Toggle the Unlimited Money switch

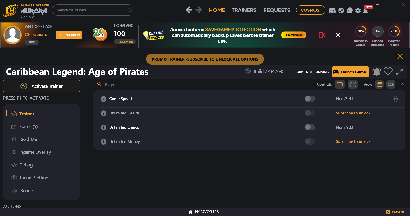click(x=309, y=141)
